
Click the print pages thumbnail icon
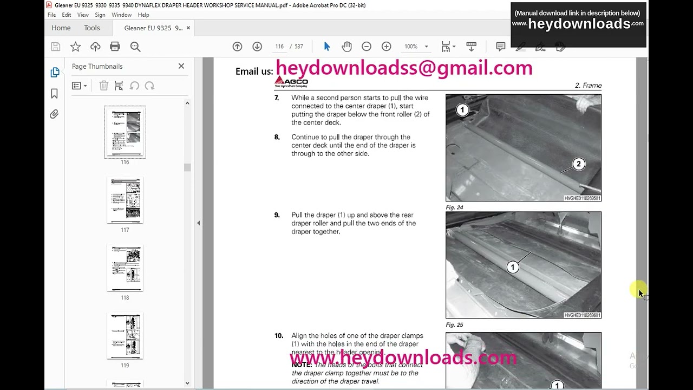coord(119,86)
